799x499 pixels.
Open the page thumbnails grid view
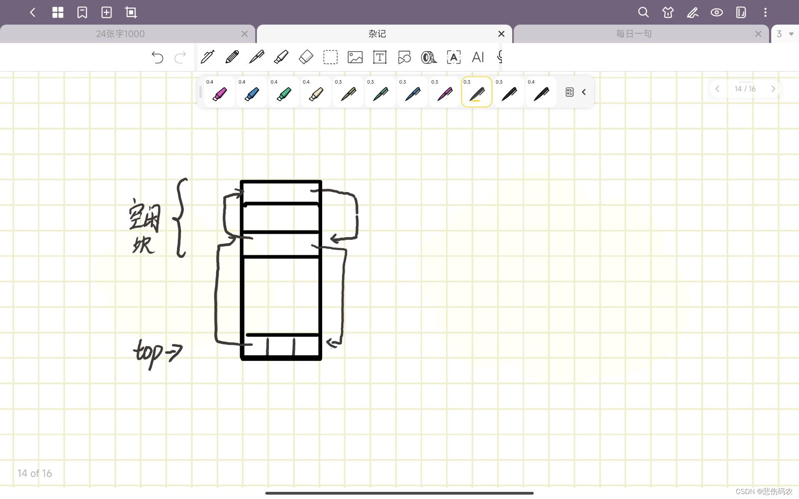(58, 12)
